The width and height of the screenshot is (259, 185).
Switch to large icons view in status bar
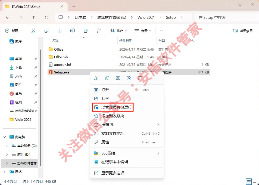255,181
